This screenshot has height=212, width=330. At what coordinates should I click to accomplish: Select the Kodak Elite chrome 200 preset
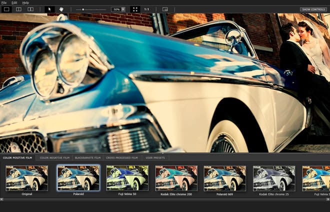tap(176, 178)
